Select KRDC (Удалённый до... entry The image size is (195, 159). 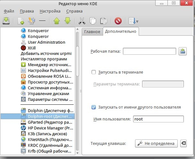(46, 145)
